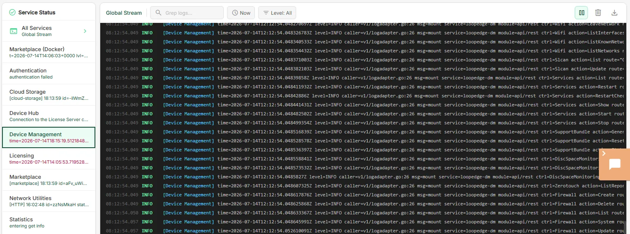The height and width of the screenshot is (234, 630).
Task: Click the Service Status check icon
Action: click(x=12, y=13)
